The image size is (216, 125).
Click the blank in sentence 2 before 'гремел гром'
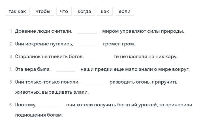click(88, 44)
